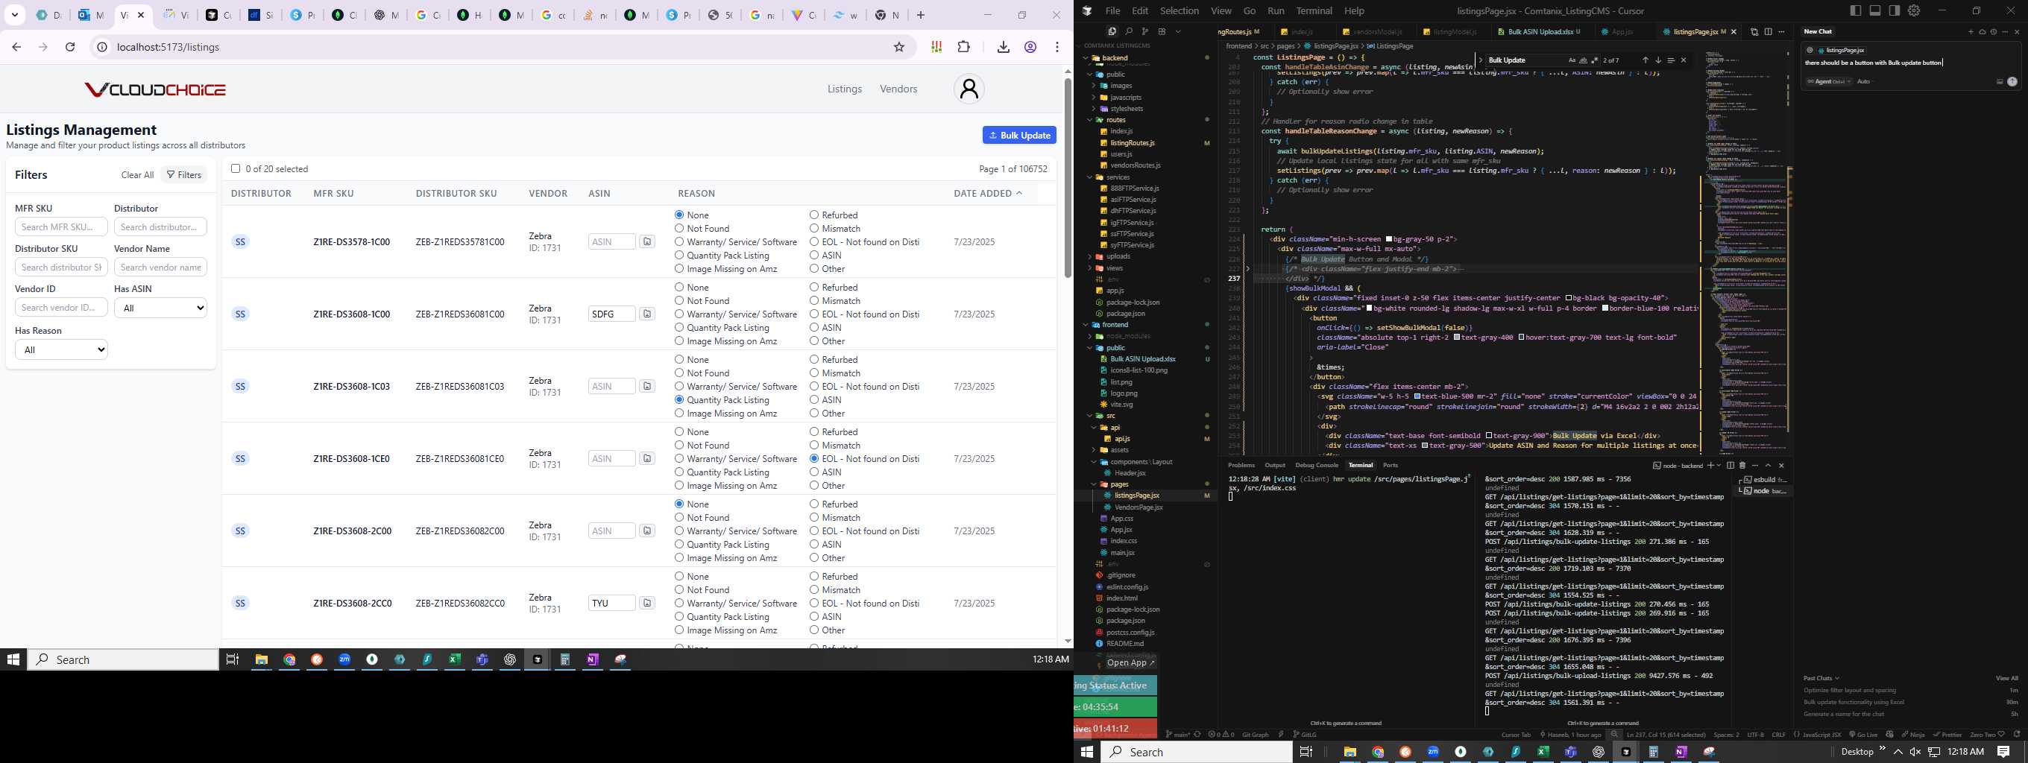
Task: Open Excel from the browser-side taskbar
Action: click(454, 659)
